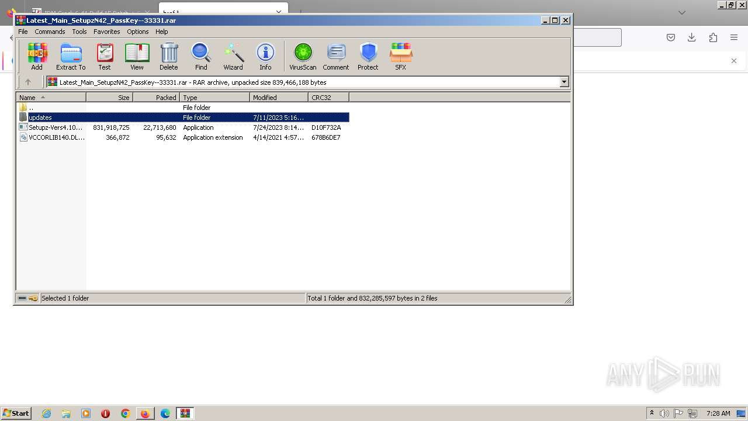Click the disk icon in status bar

[x=22, y=298]
